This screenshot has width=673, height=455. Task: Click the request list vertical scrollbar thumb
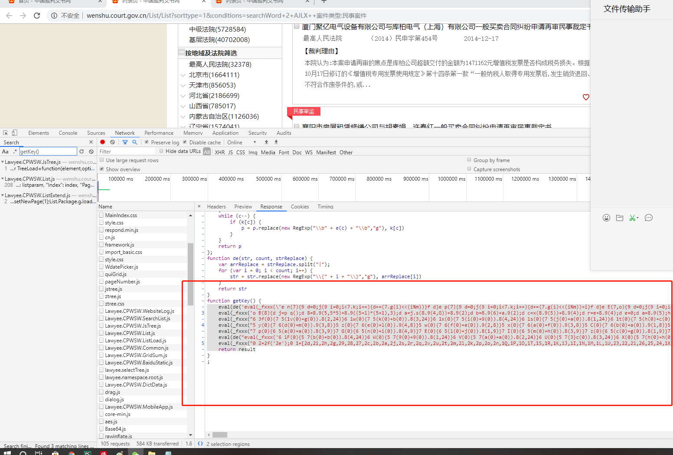190,274
